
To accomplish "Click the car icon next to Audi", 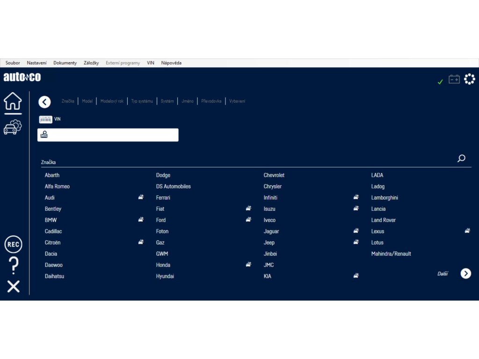I will (141, 197).
